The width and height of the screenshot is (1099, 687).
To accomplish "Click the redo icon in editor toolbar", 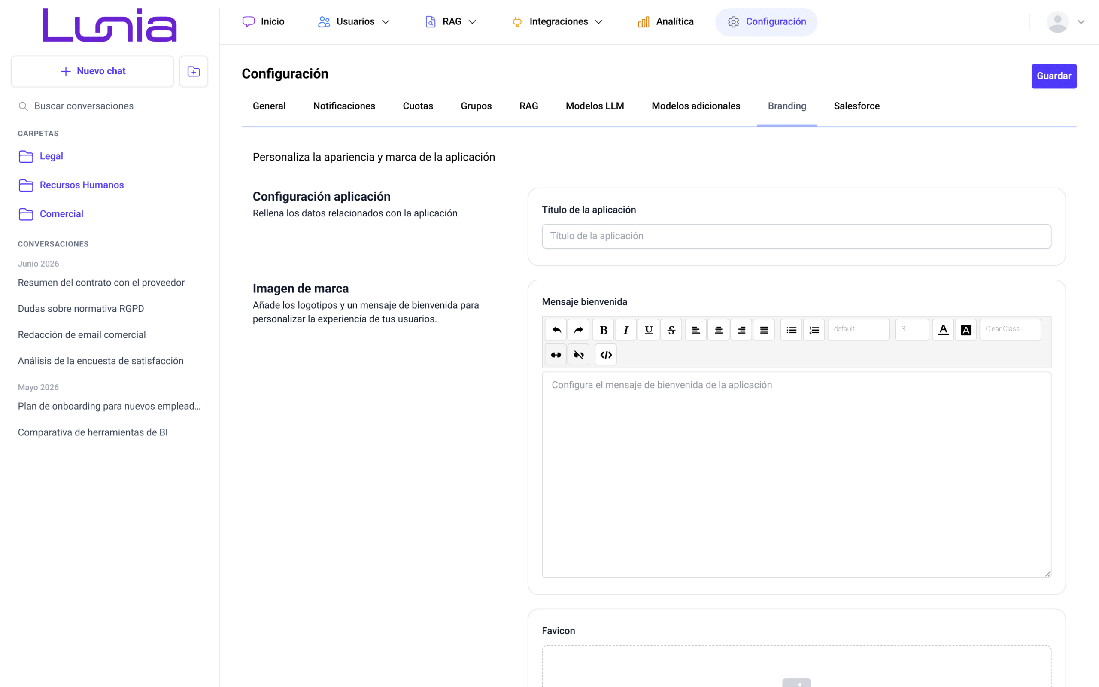I will [x=579, y=330].
